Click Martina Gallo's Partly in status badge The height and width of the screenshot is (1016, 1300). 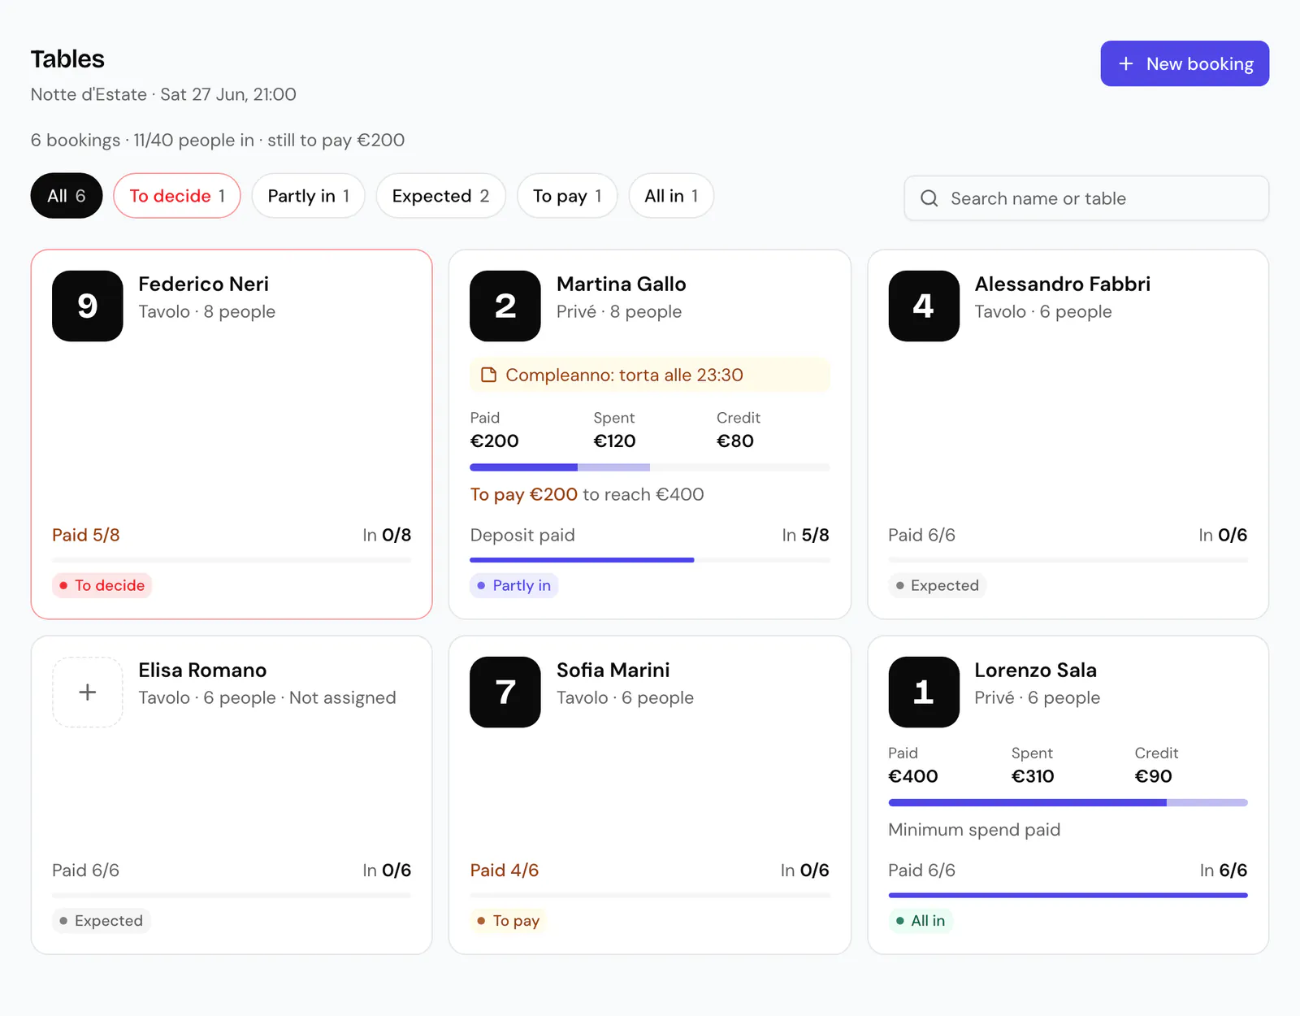[x=513, y=585]
